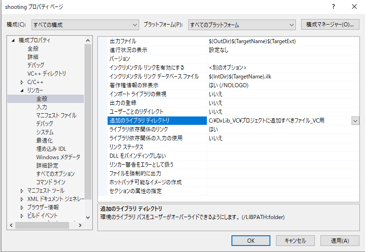Collapse the 構成プロパティ tree node
Image resolution: width=365 pixels, height=252 pixels.
(13, 40)
